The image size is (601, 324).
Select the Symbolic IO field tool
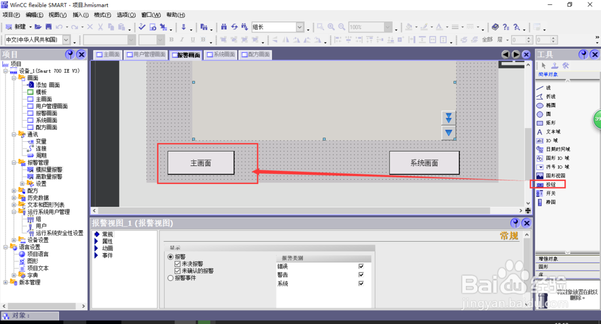pyautogui.click(x=553, y=167)
